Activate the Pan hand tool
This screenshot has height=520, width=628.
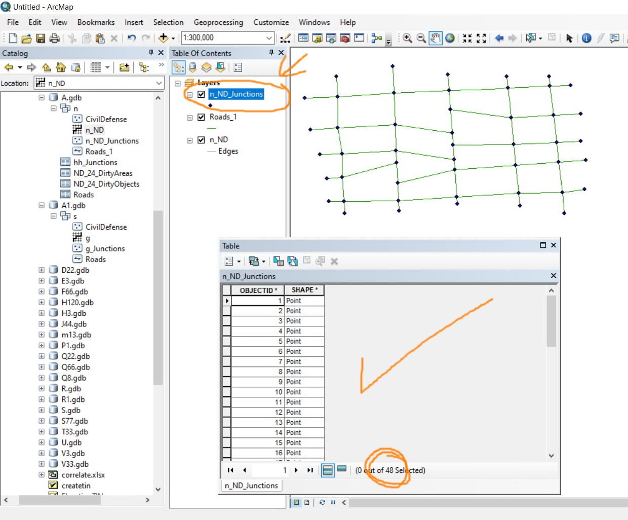[x=436, y=38]
